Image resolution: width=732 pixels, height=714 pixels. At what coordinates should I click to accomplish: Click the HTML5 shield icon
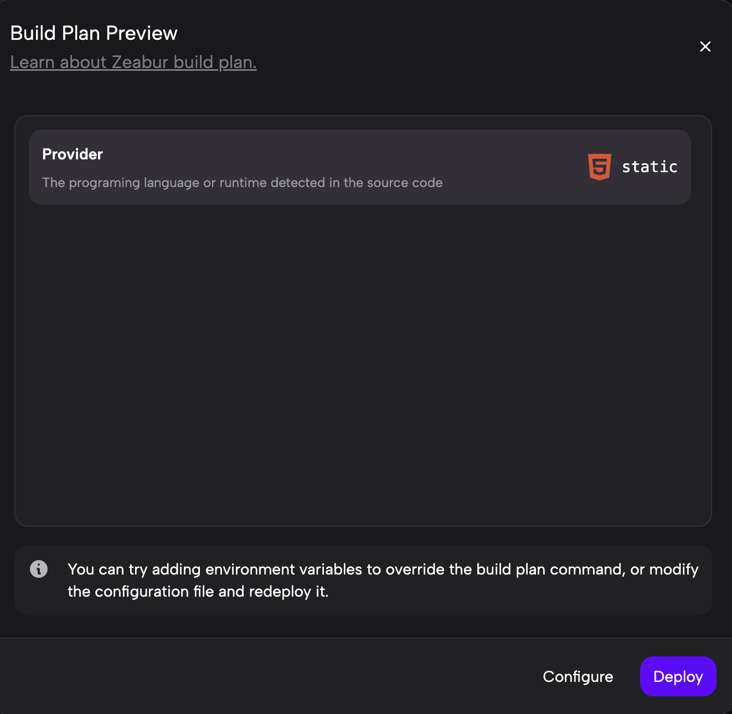(599, 167)
